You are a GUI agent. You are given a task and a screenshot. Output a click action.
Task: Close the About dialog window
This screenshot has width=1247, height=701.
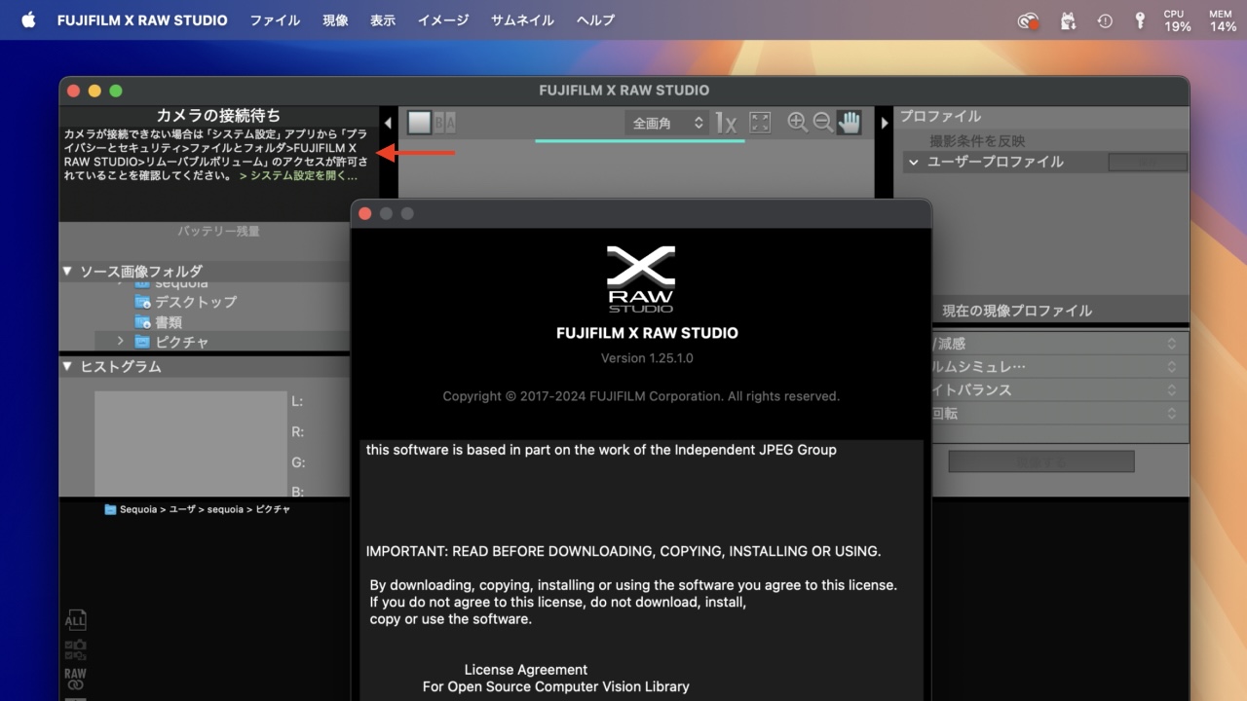point(365,213)
